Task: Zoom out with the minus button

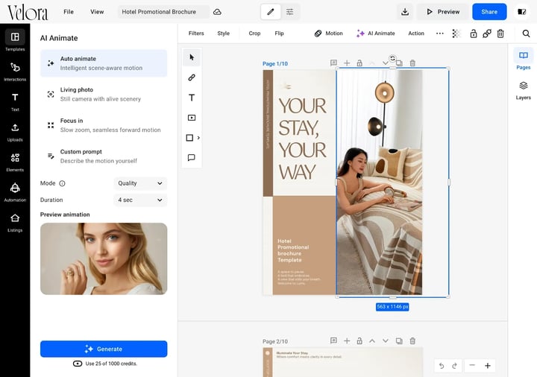Action: tap(472, 365)
